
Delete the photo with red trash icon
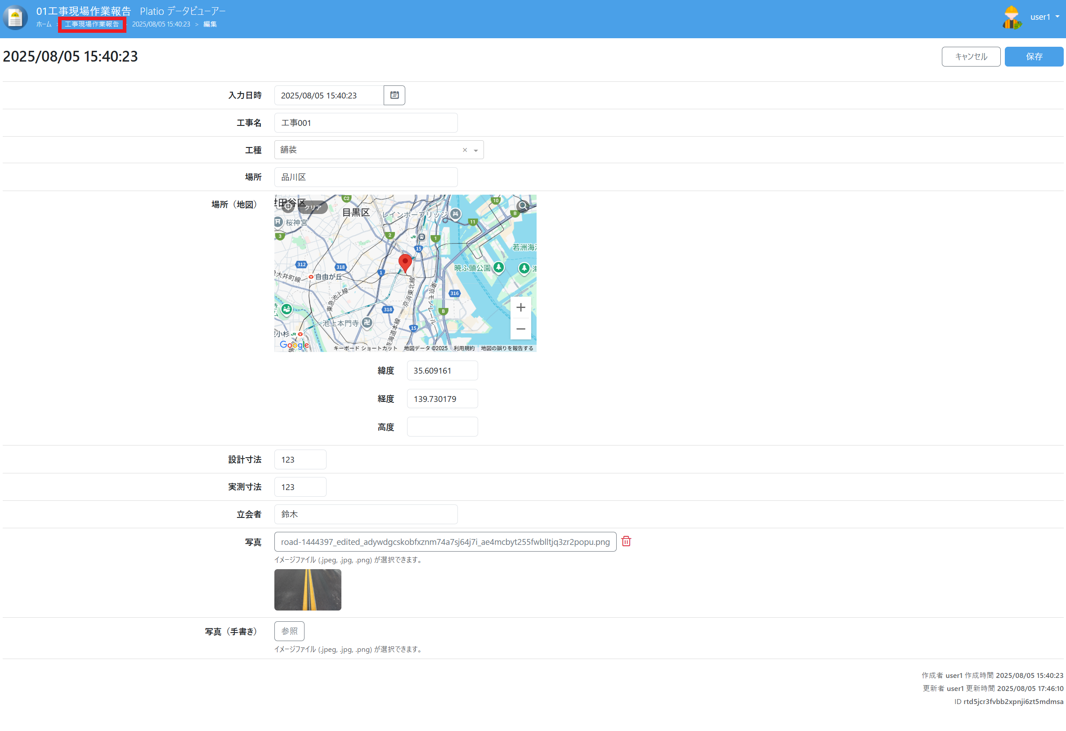pyautogui.click(x=626, y=542)
